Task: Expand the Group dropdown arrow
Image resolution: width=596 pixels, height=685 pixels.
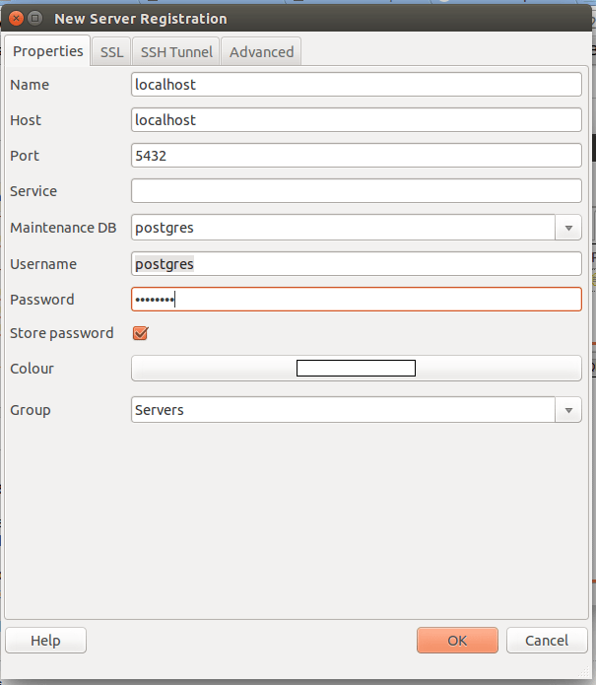Action: 568,409
